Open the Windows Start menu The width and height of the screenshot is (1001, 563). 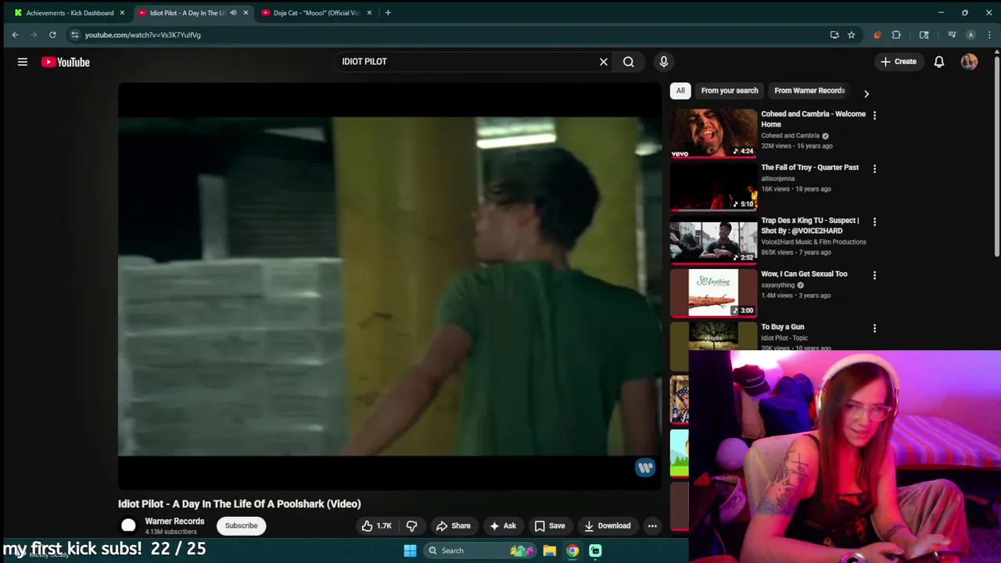pos(410,550)
